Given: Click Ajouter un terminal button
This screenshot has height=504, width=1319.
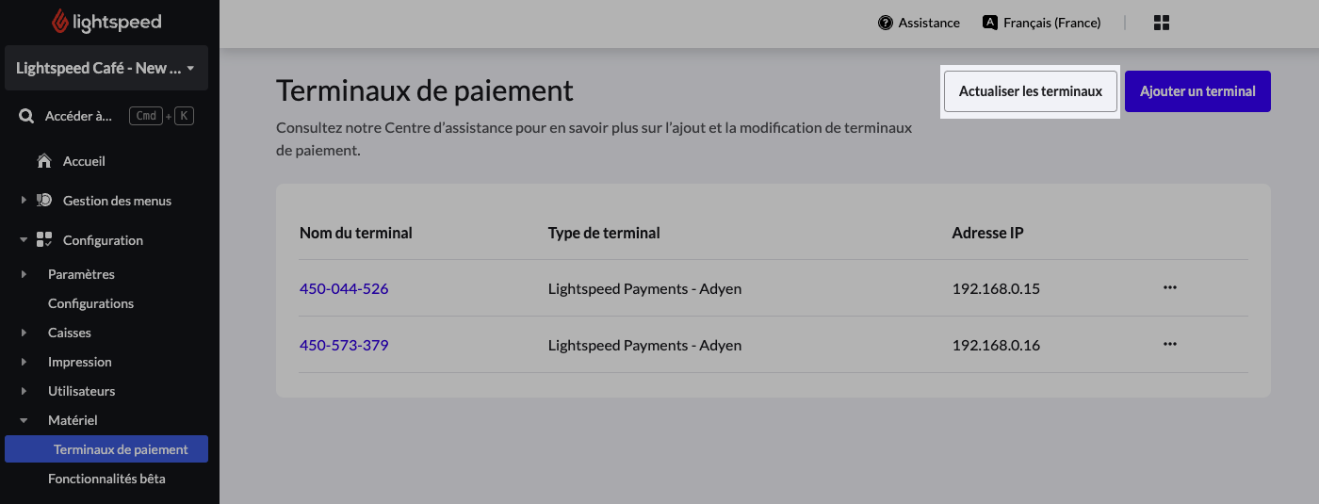Looking at the screenshot, I should tap(1197, 91).
